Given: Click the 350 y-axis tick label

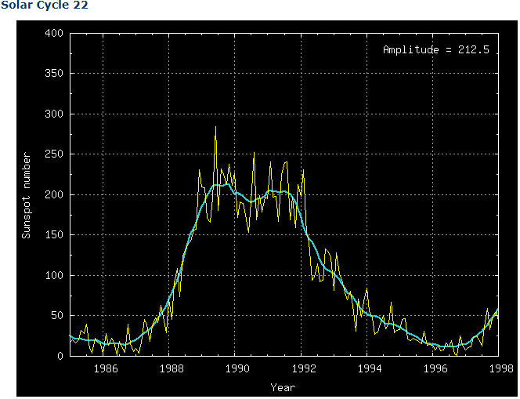Looking at the screenshot, I should [54, 74].
